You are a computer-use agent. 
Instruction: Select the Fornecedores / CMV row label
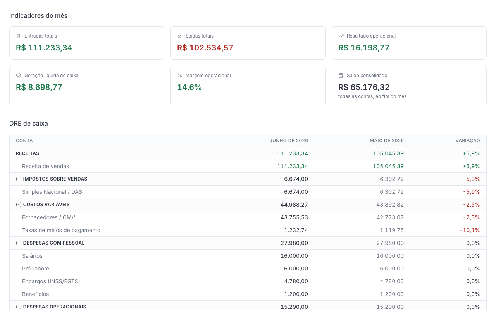point(48,217)
